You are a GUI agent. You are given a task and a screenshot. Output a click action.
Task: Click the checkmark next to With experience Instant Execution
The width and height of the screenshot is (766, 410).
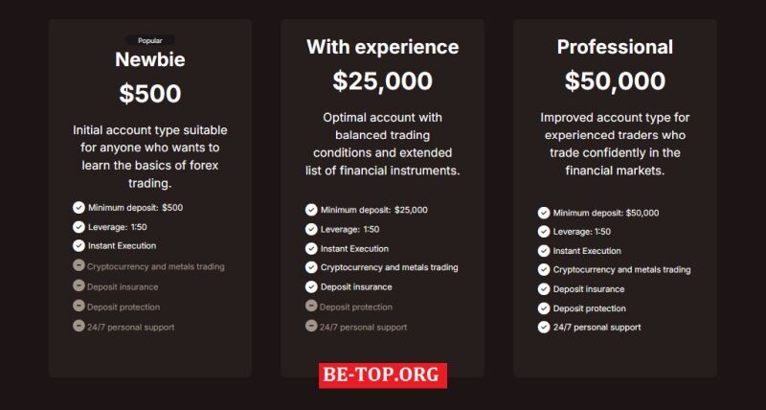coord(311,249)
